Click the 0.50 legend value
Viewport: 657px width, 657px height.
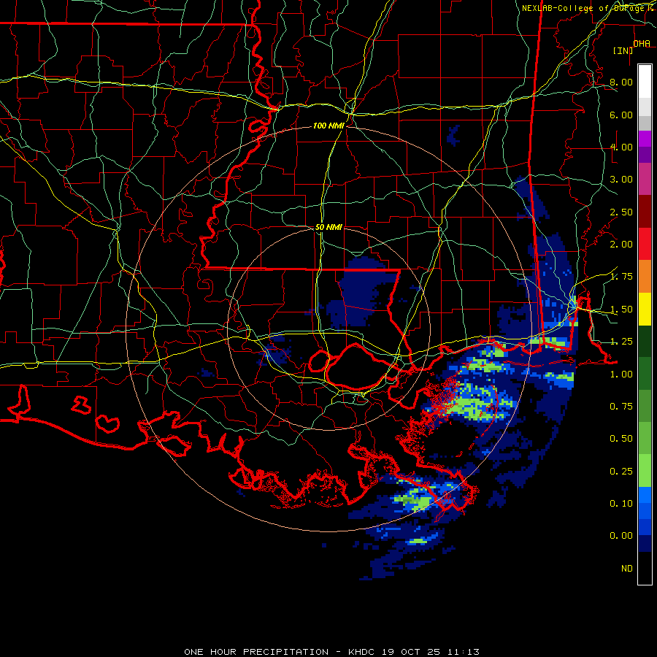(621, 439)
